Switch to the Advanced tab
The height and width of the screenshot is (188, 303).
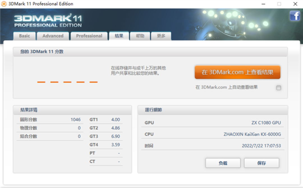click(x=53, y=36)
